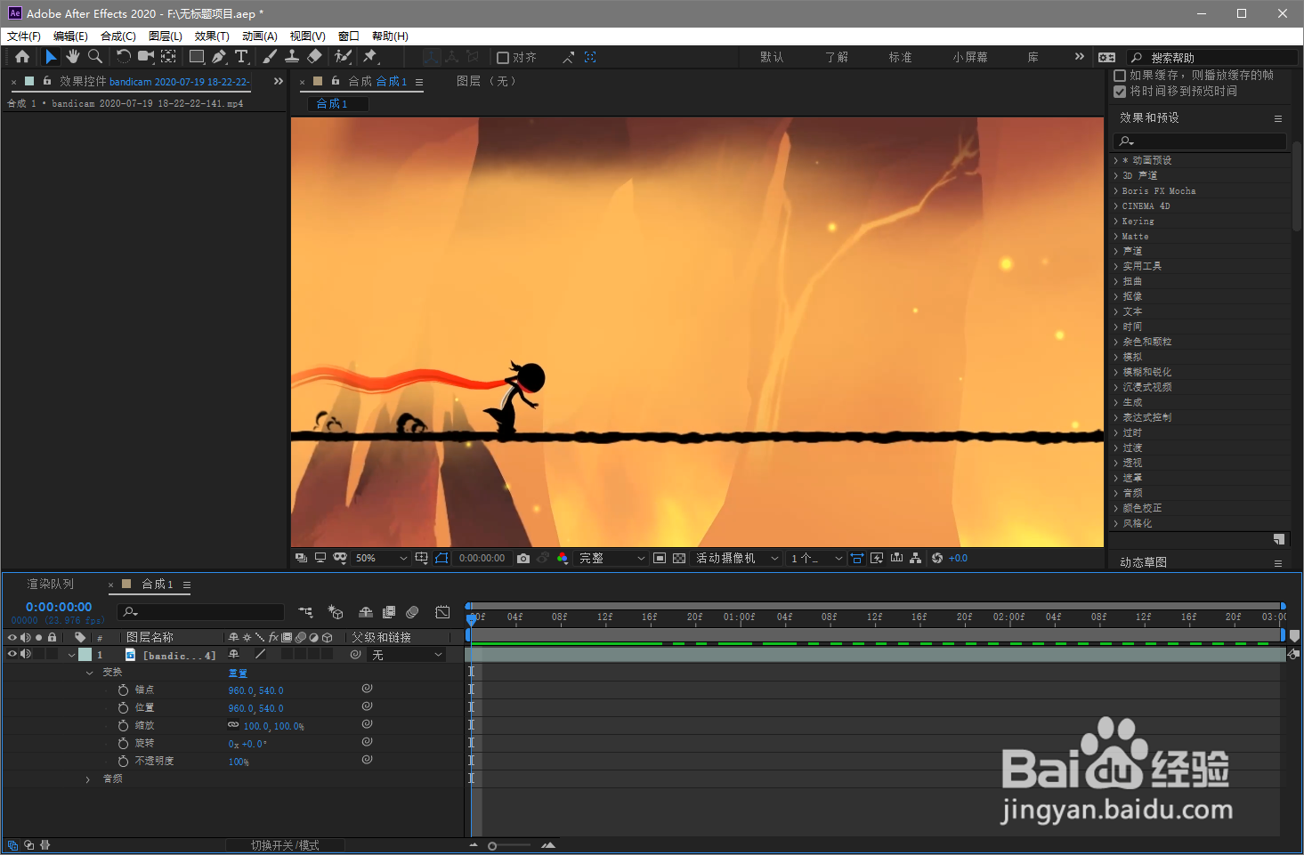The width and height of the screenshot is (1304, 855).
Task: Click the 切换开关/模式 button
Action: [x=285, y=845]
